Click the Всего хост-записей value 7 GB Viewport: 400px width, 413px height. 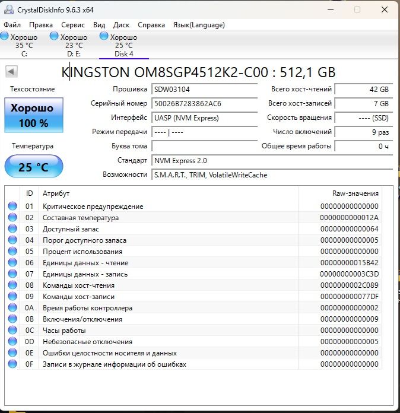tap(364, 103)
